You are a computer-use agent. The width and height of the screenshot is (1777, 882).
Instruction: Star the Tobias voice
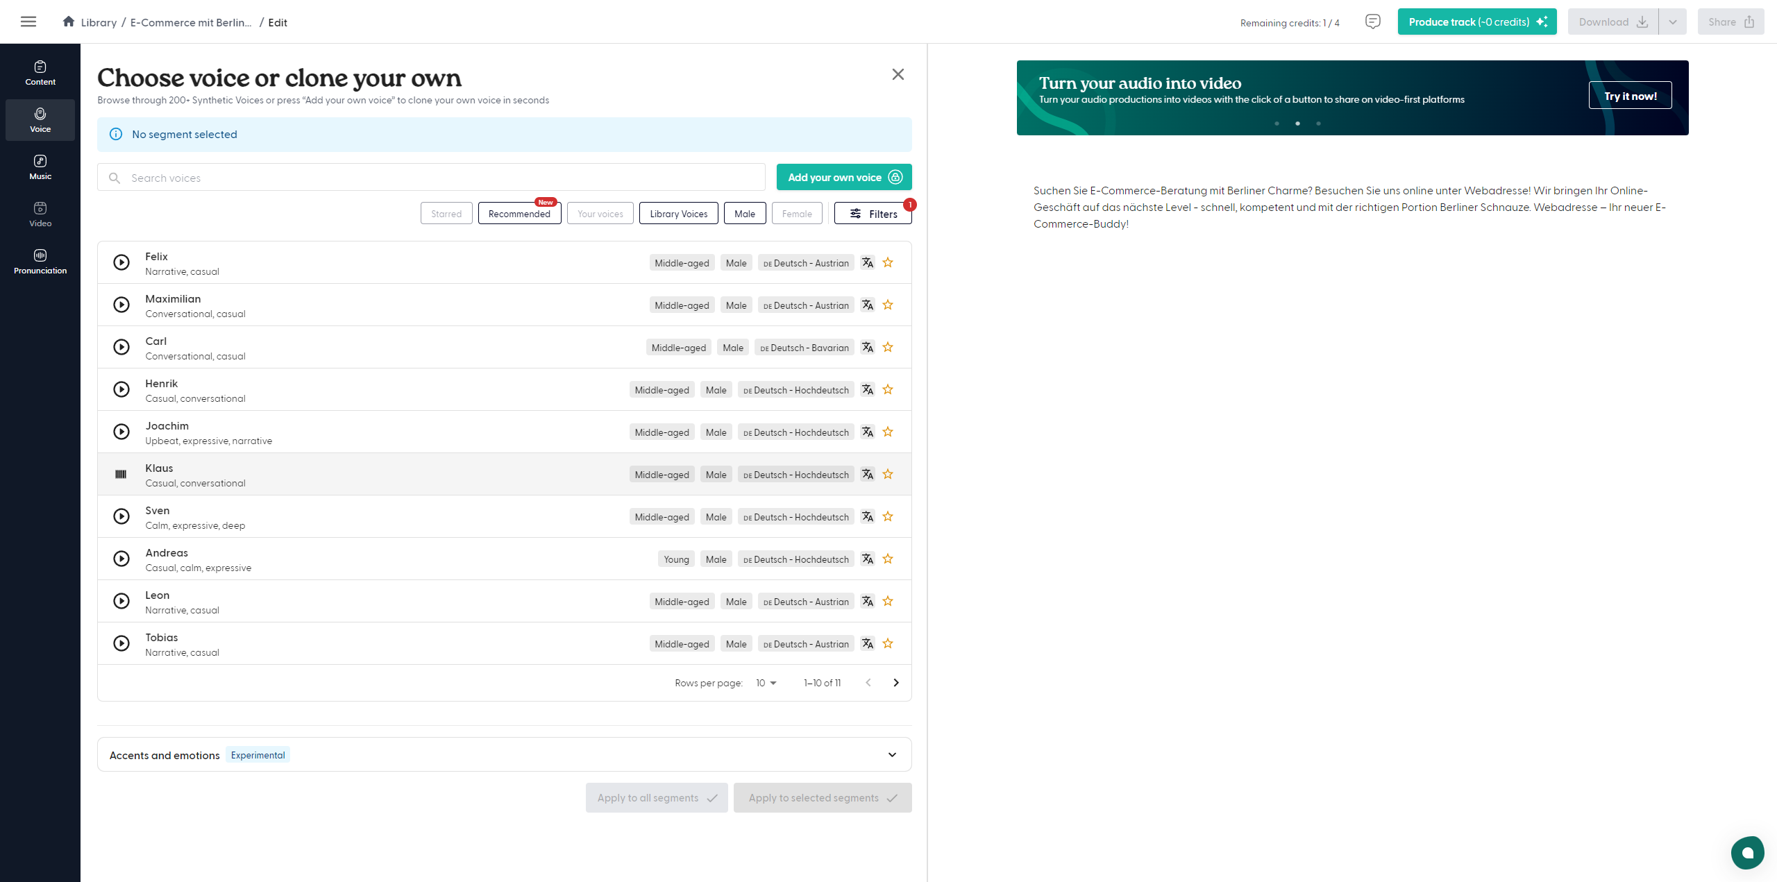888,643
